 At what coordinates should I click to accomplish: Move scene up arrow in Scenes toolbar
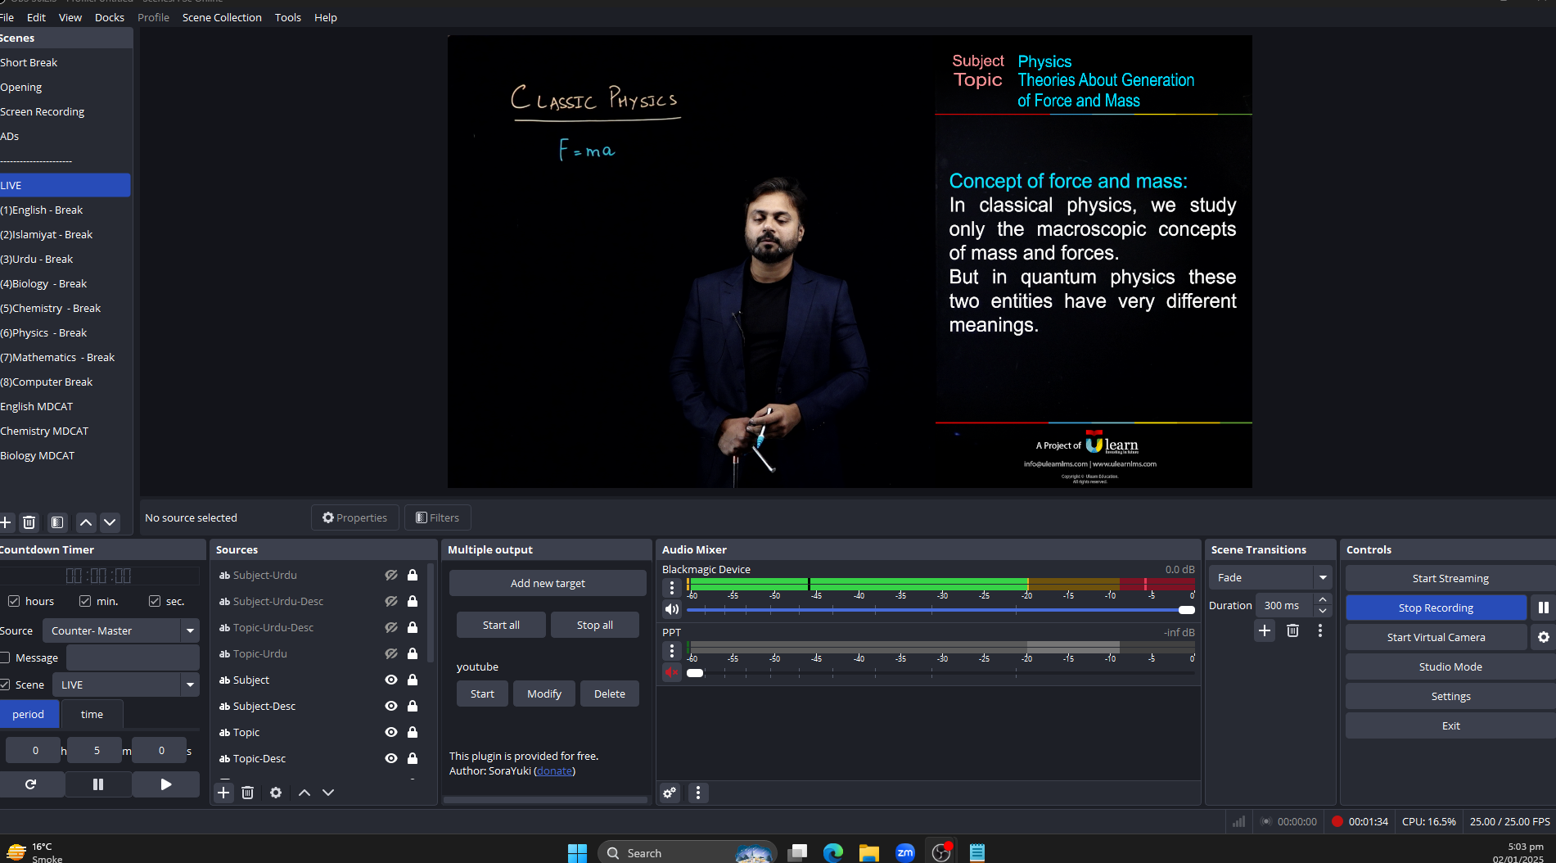pos(86,522)
